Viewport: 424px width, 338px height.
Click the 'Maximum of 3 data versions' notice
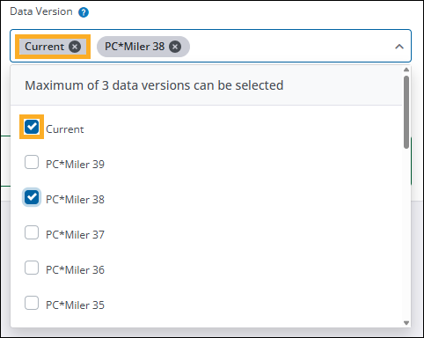tap(154, 85)
